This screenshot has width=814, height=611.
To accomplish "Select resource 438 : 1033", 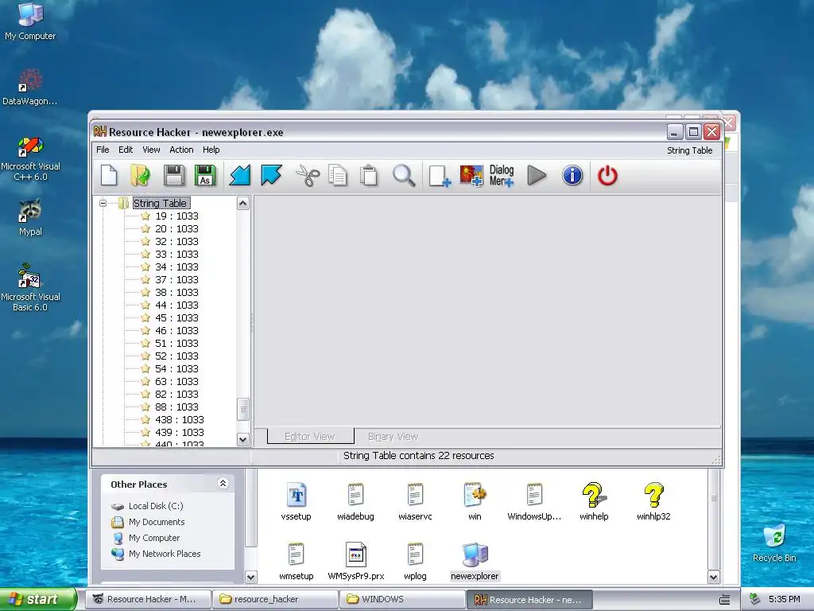I will (179, 420).
